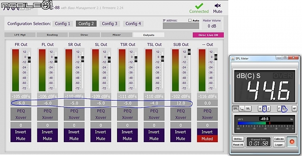
Task: Click Reset All in SPL Meter
Action: [x=238, y=144]
